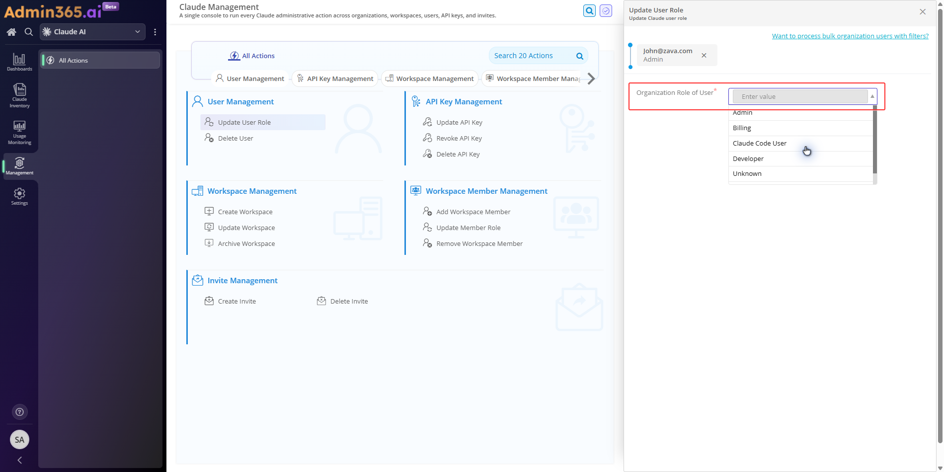This screenshot has width=944, height=472.
Task: Open the Claude AI product dropdown
Action: [x=92, y=32]
